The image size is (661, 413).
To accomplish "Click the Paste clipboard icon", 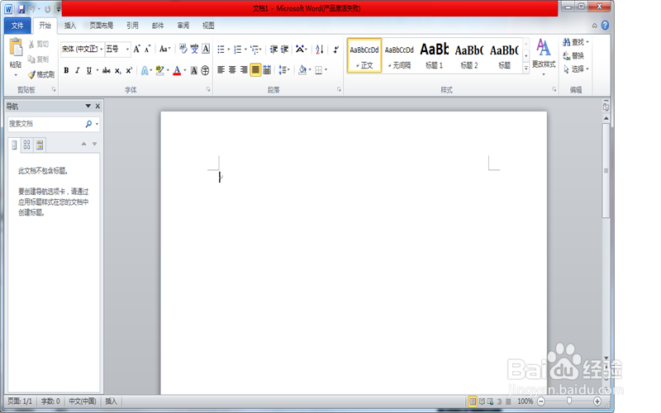I will (x=16, y=47).
